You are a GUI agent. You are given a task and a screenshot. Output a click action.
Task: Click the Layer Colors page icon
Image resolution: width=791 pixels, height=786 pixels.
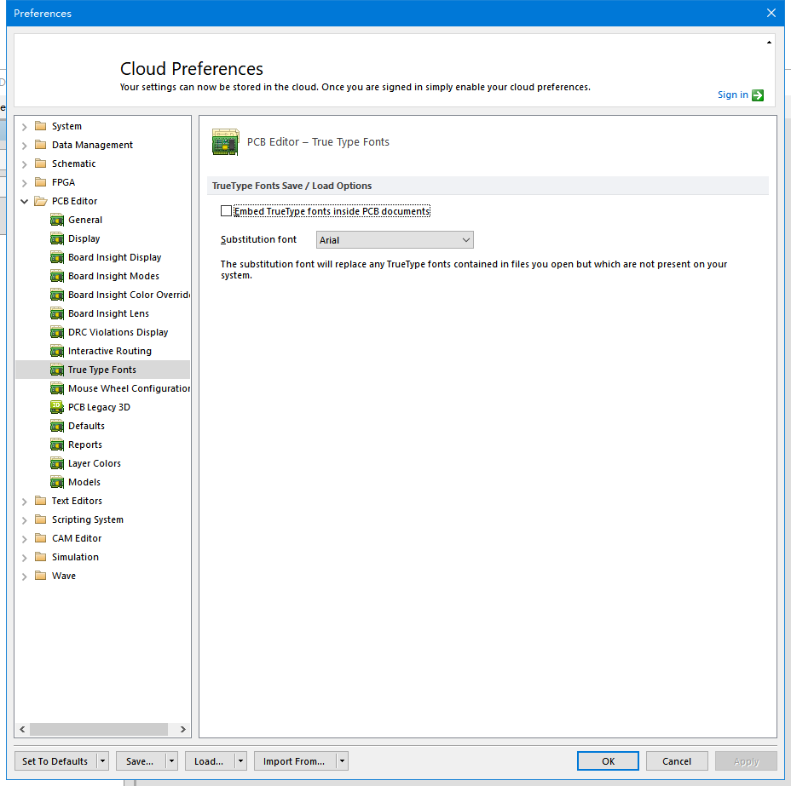[x=57, y=463]
